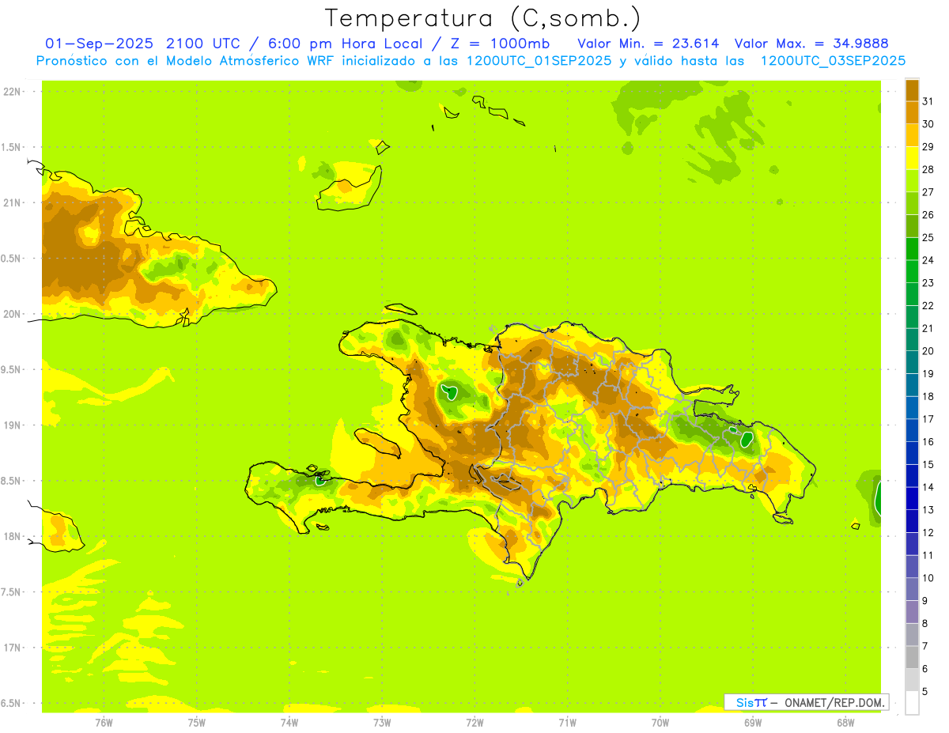Pick legend swatch between 15 and 16
Image resolution: width=949 pixels, height=733 pixels.
pyautogui.click(x=912, y=453)
